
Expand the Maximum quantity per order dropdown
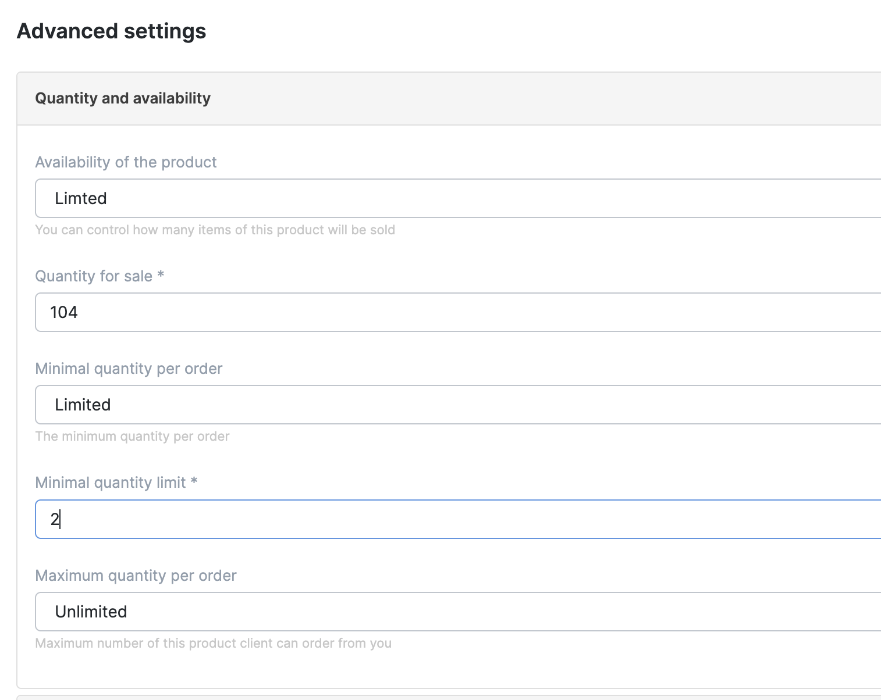(454, 612)
